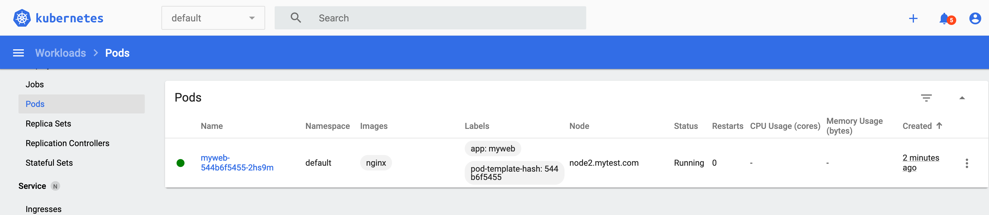This screenshot has width=989, height=215.
Task: Click the Kubernetes helm logo icon
Action: click(x=22, y=18)
